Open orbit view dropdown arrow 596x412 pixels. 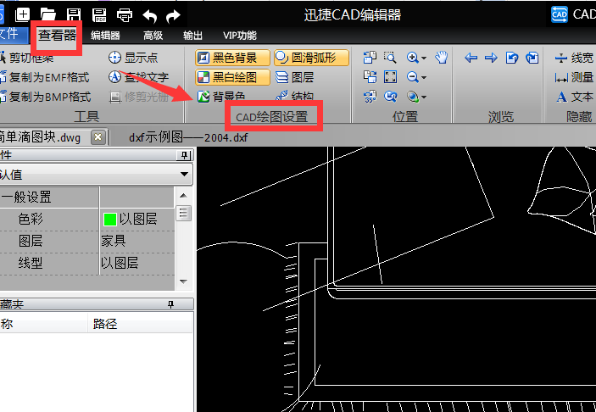click(x=424, y=97)
